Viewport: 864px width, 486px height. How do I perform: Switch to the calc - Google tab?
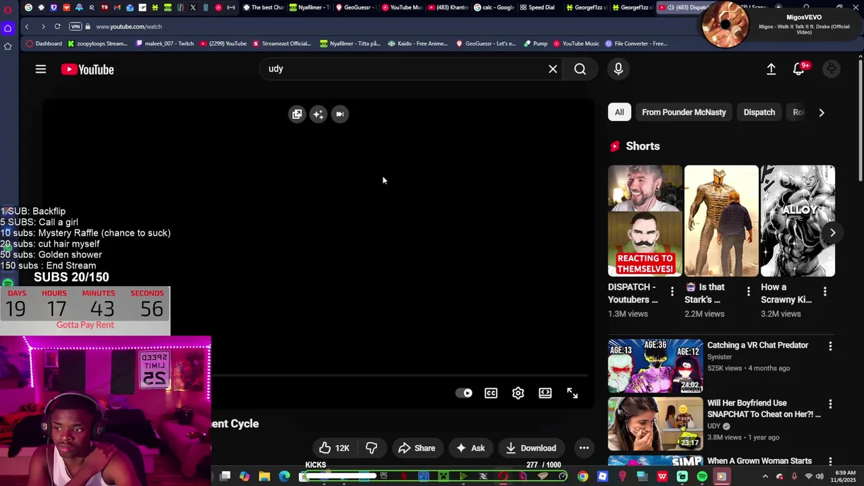(494, 7)
